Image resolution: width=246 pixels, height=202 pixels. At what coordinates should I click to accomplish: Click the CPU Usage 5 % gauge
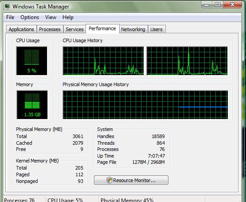coord(31,61)
